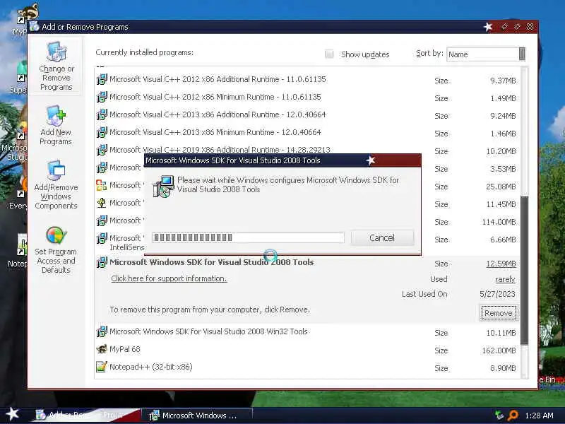
Task: Click icon of Visual C++ 2012 x86 Additional Runtime
Action: pyautogui.click(x=102, y=79)
